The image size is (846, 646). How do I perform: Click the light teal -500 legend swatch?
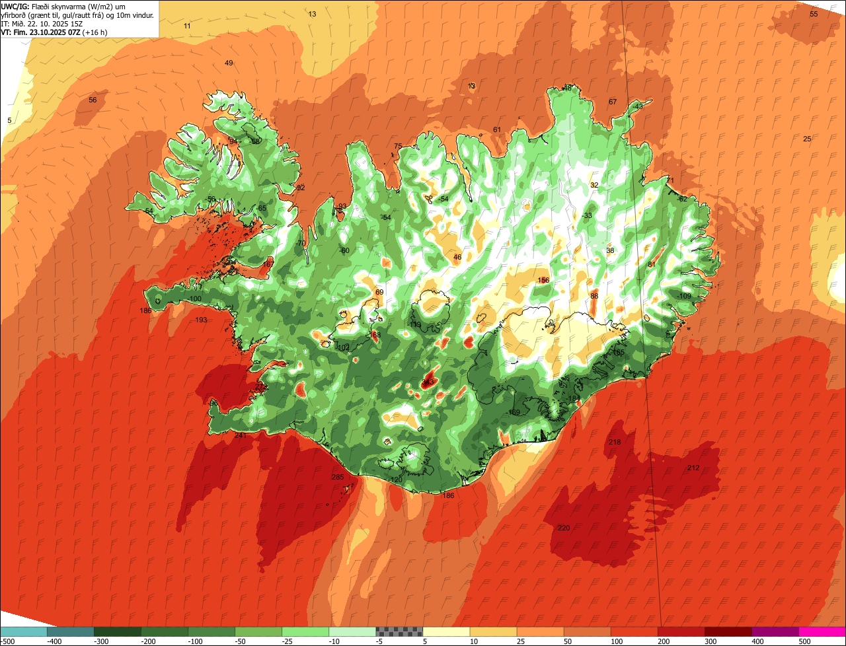point(23,631)
